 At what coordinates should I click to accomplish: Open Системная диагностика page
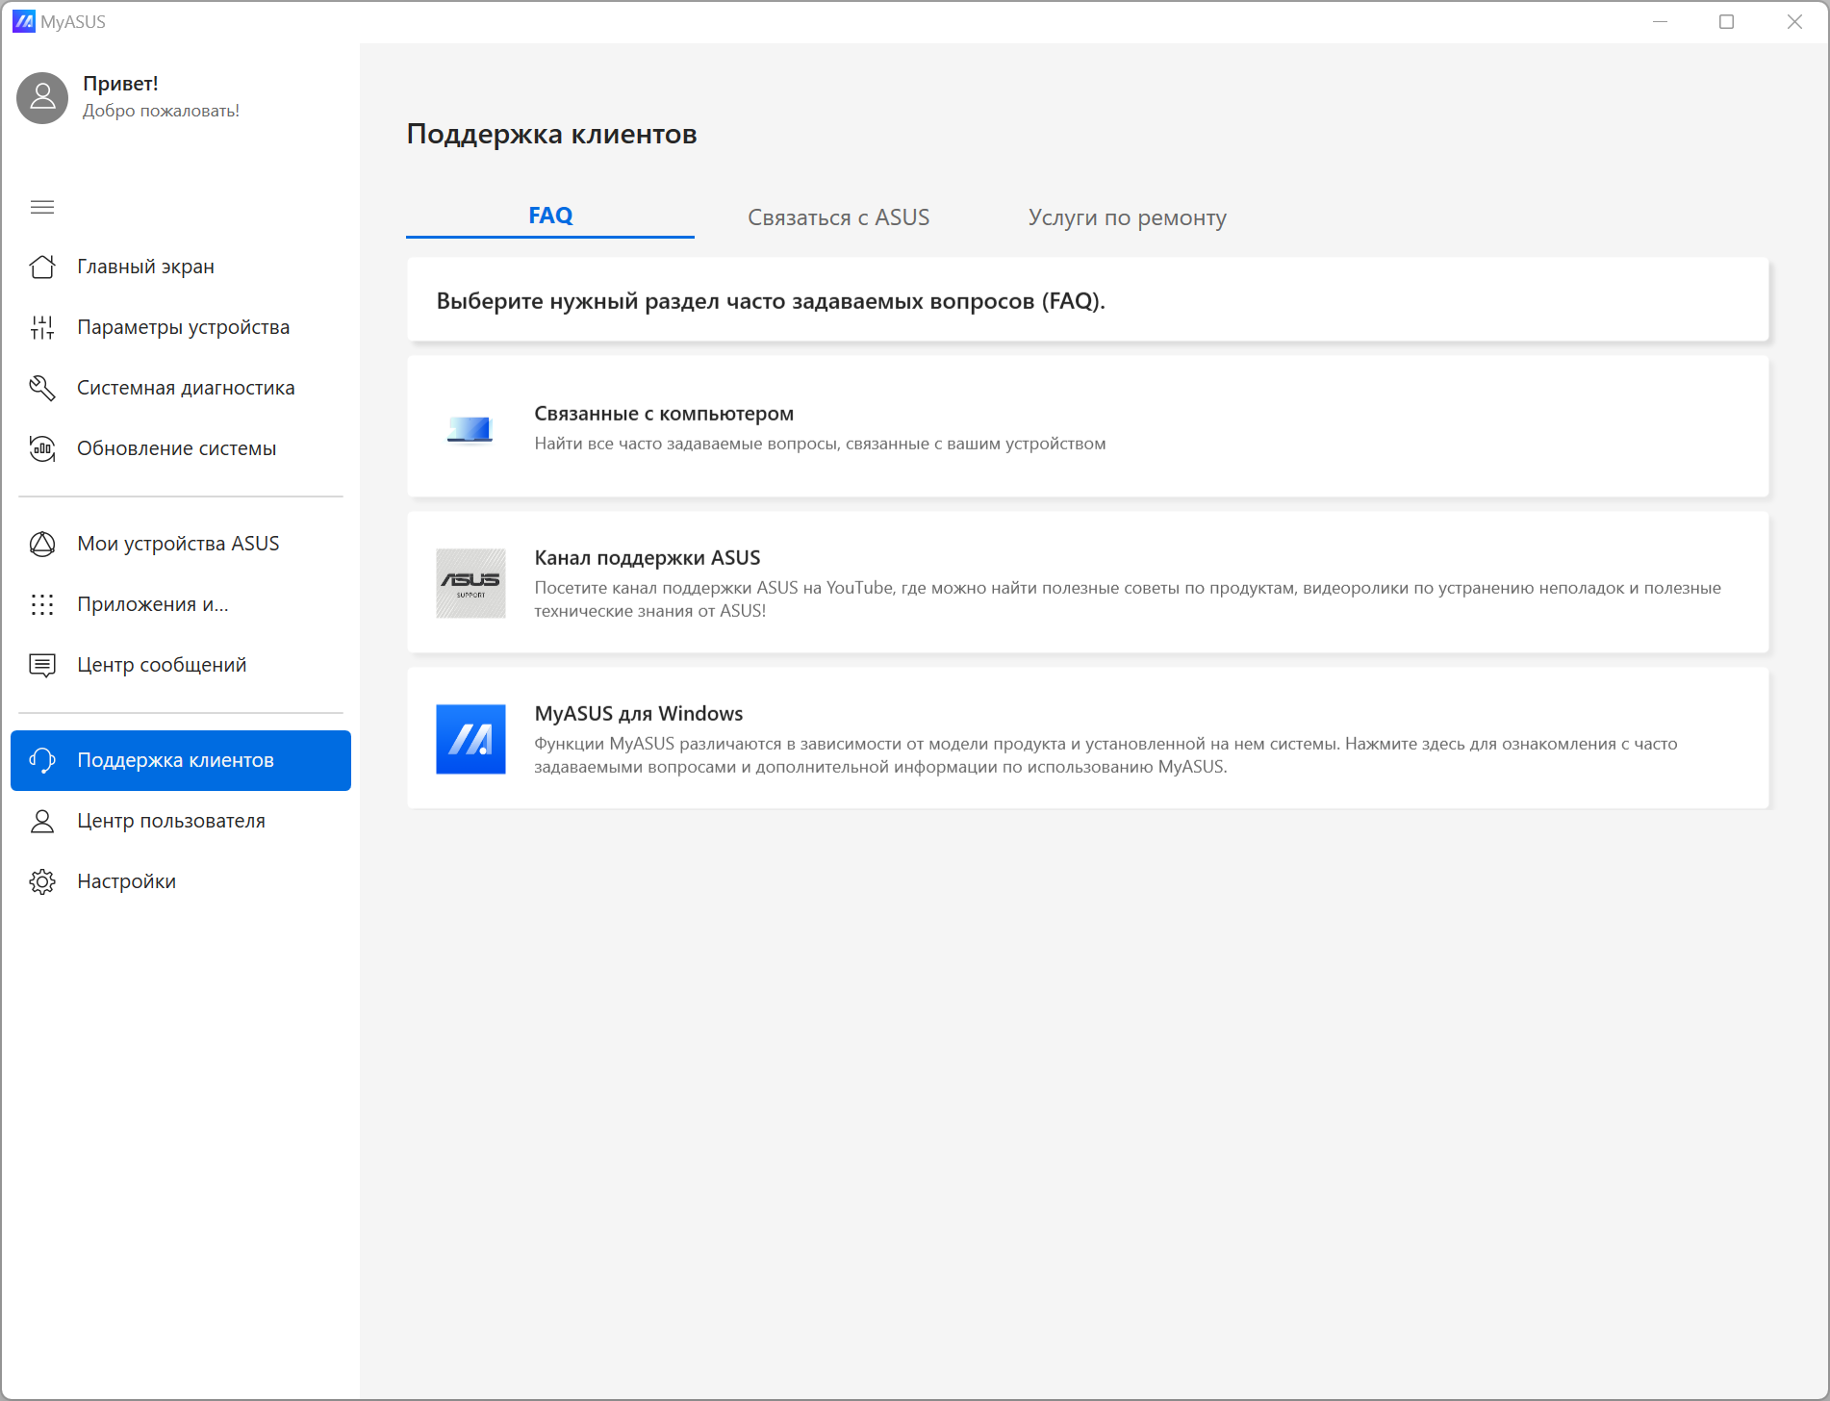[181, 388]
